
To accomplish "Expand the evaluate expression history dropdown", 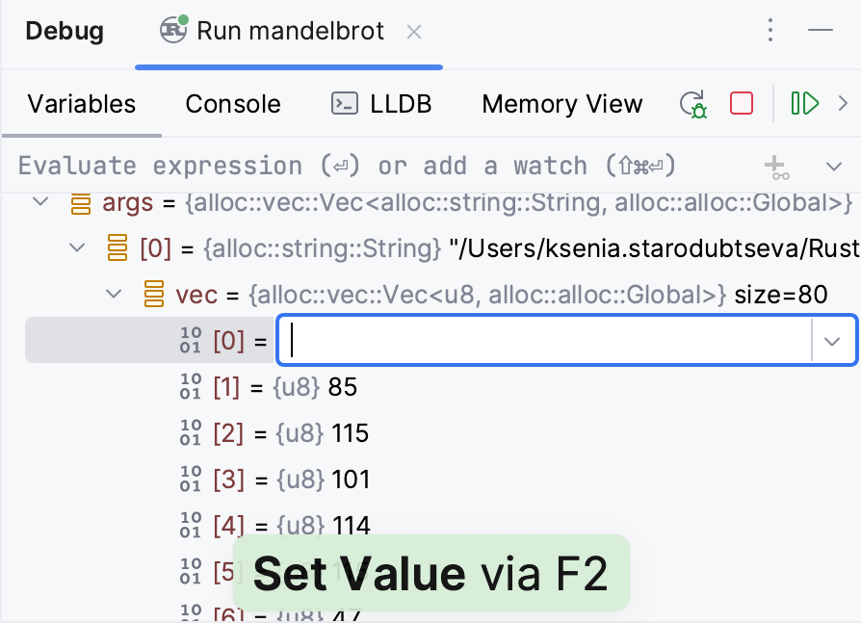I will point(834,168).
